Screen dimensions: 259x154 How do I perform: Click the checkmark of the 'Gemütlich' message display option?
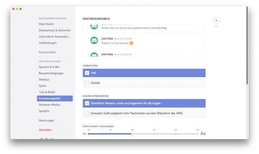tap(87, 103)
